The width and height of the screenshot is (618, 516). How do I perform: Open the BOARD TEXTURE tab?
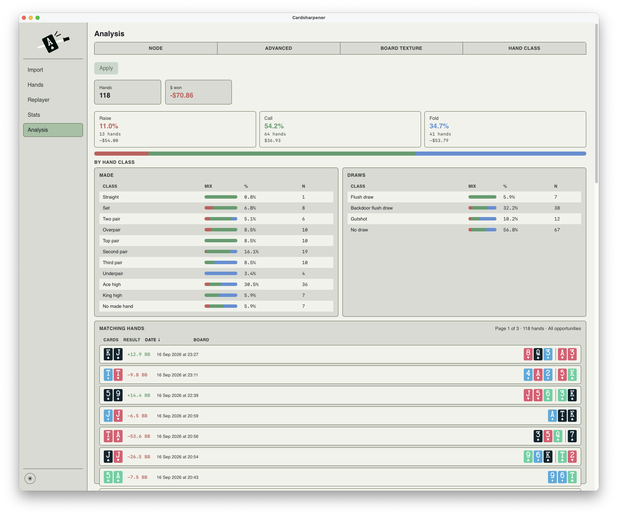pyautogui.click(x=402, y=48)
